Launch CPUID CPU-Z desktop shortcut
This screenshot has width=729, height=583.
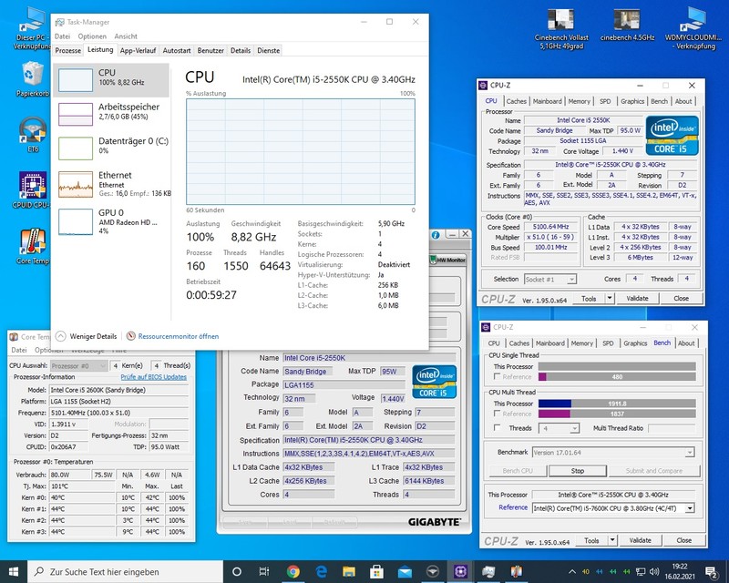[32, 190]
